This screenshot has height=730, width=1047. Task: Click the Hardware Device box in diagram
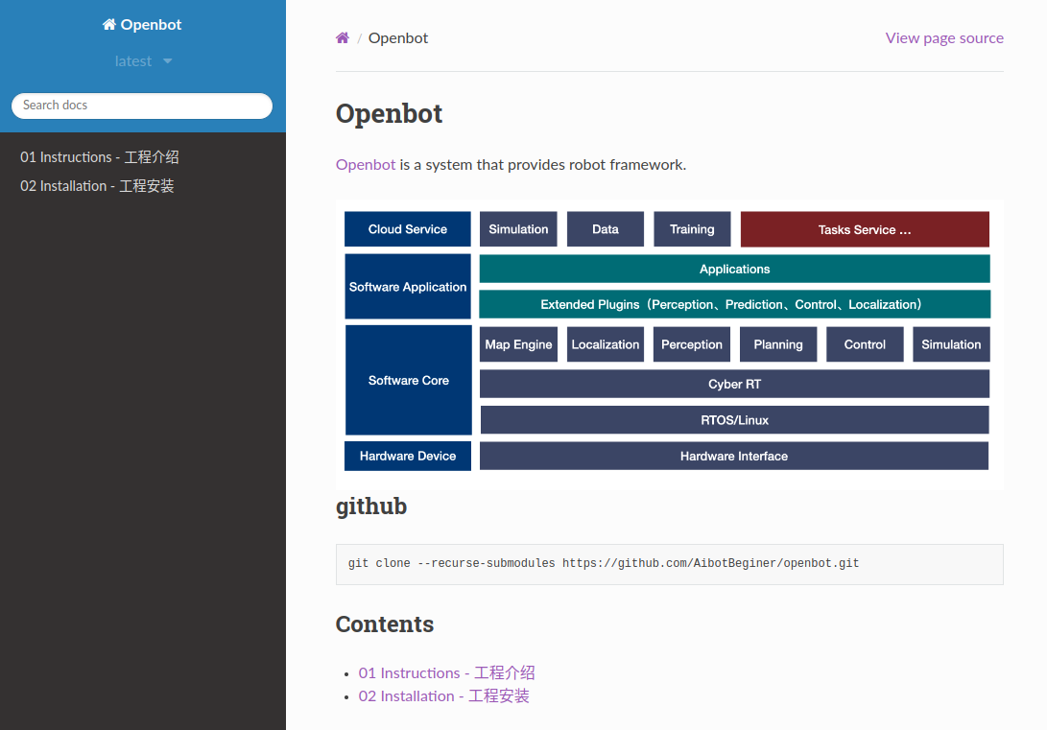(x=407, y=456)
